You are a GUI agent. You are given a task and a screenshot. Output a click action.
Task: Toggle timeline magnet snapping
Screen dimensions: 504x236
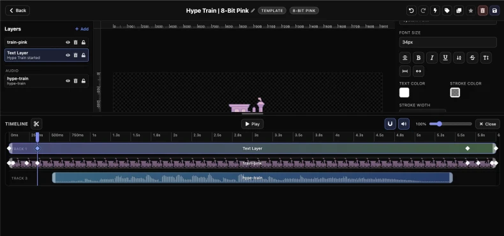point(390,124)
